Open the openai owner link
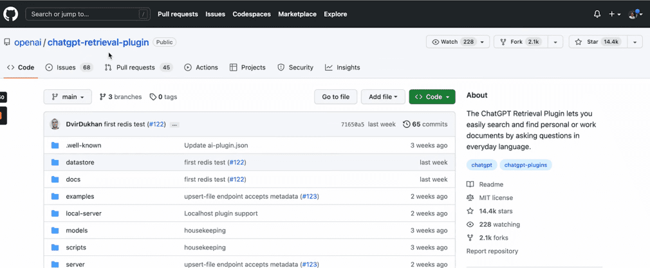 [x=28, y=42]
